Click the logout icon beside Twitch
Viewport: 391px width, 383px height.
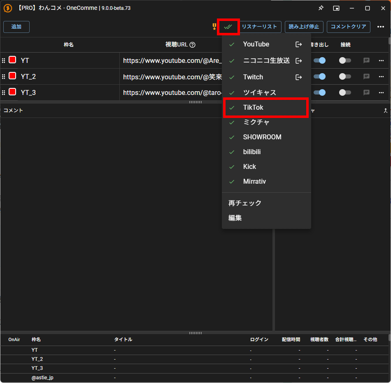click(x=299, y=77)
